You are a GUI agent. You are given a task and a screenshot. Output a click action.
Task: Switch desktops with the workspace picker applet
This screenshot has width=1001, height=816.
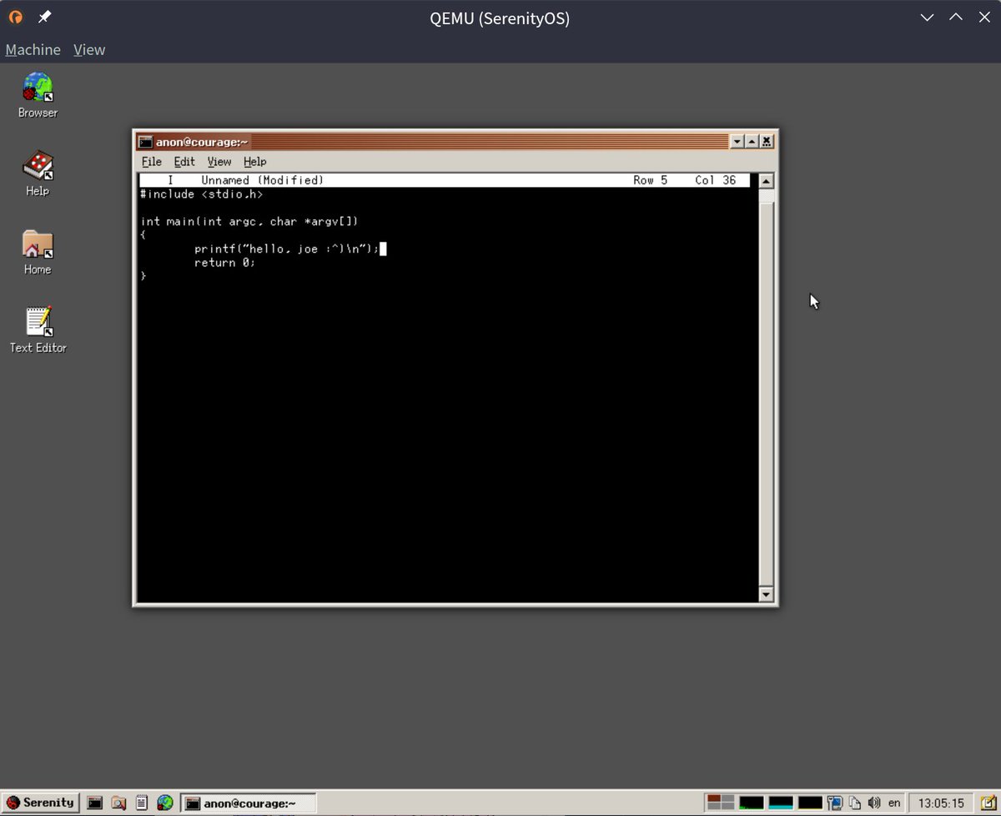[721, 803]
